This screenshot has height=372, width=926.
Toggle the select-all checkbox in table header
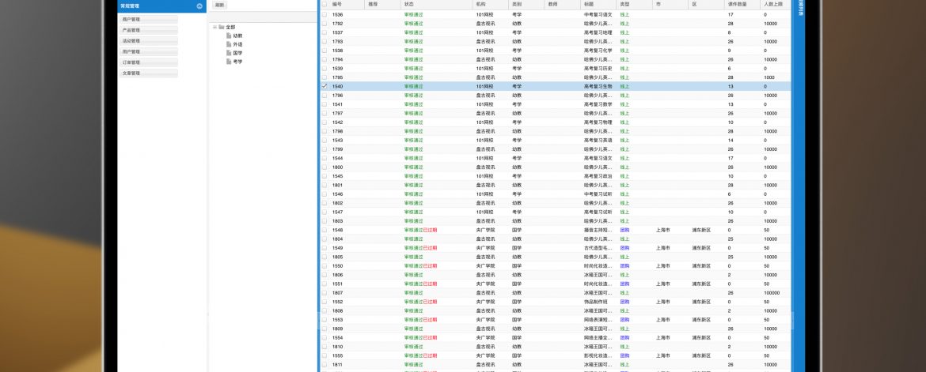(324, 3)
